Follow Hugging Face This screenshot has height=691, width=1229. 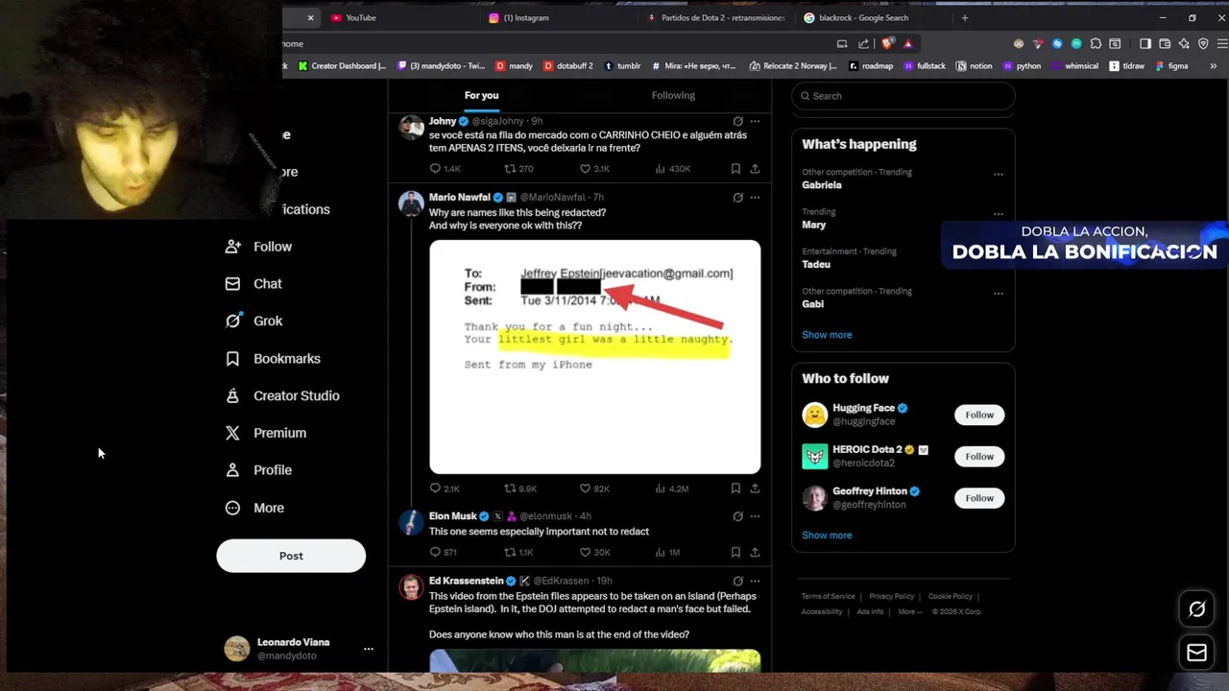979,415
